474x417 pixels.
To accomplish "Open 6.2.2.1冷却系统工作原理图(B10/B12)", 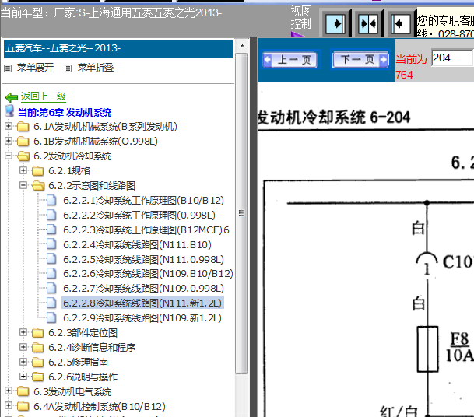I will pos(143,201).
